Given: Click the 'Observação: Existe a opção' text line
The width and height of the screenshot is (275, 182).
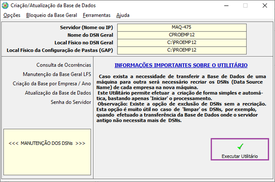Looking at the screenshot, I should tap(181, 104).
